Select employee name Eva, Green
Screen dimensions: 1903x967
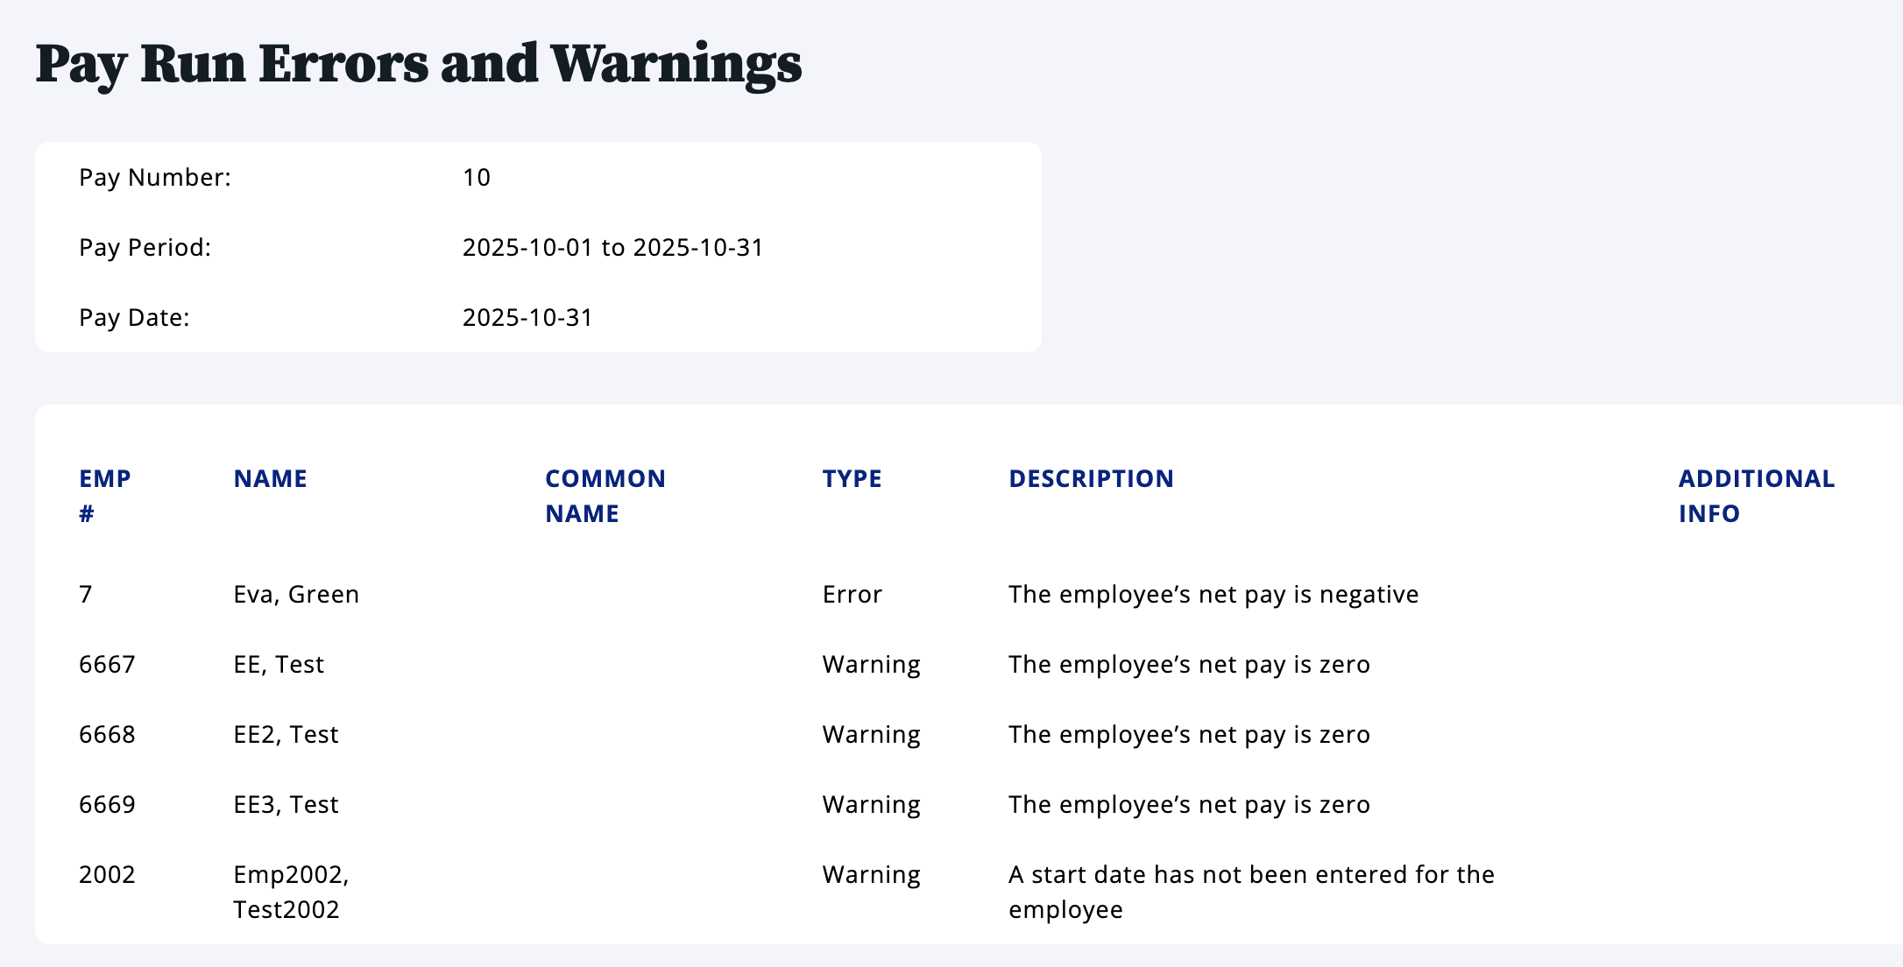click(296, 595)
